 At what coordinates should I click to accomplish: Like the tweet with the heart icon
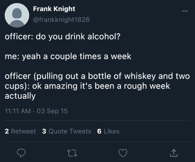pyautogui.click(x=123, y=153)
